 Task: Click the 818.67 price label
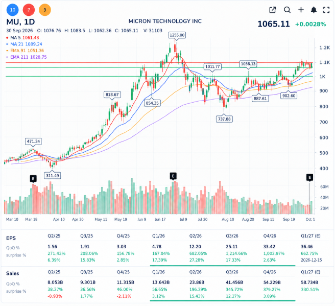click(112, 95)
